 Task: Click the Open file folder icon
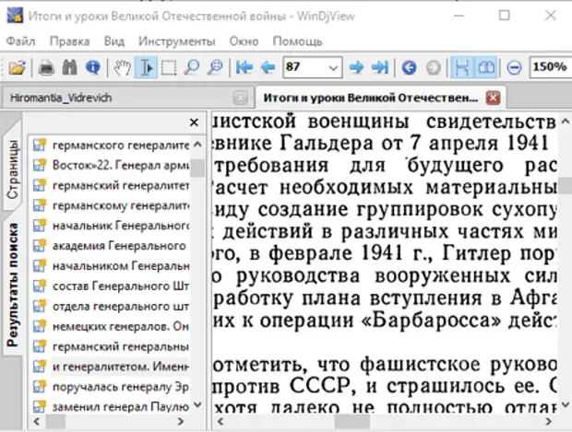click(17, 67)
